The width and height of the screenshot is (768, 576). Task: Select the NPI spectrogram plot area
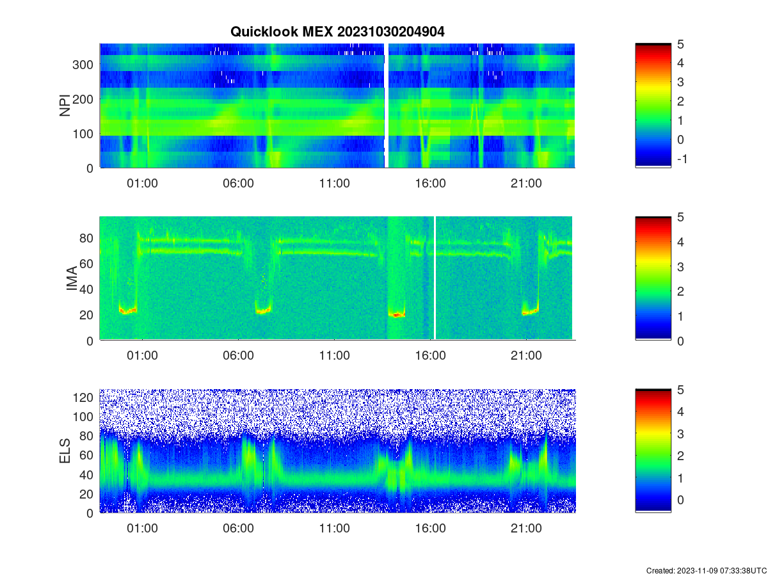[337, 106]
